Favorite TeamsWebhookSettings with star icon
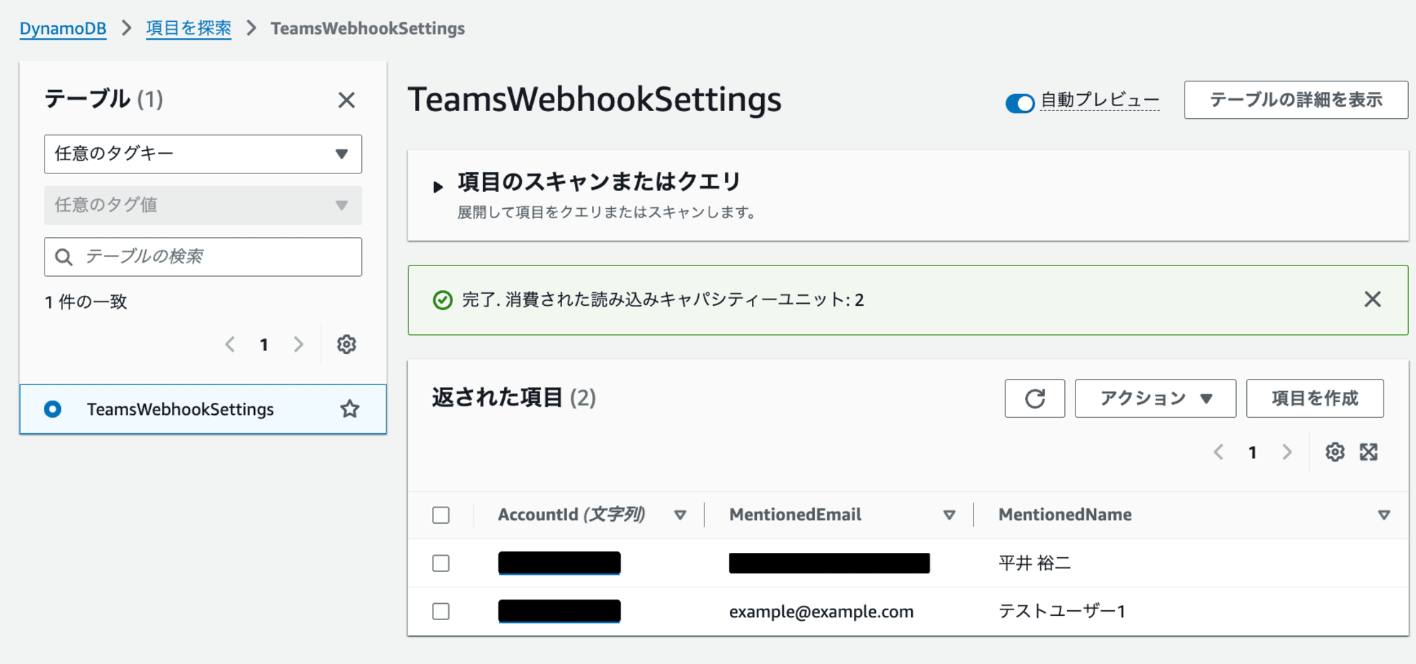This screenshot has height=664, width=1416. [x=350, y=408]
